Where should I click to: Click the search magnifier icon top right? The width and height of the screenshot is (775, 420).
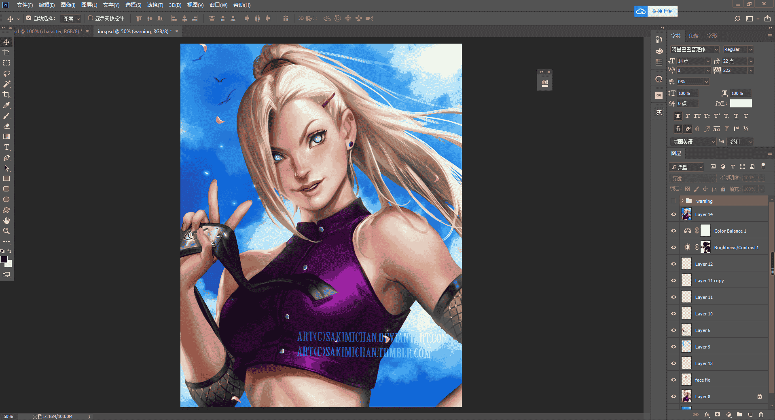(737, 19)
